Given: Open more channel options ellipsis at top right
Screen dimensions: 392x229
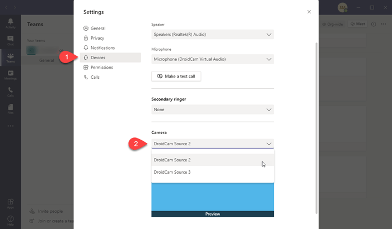Looking at the screenshot, I should click(384, 24).
